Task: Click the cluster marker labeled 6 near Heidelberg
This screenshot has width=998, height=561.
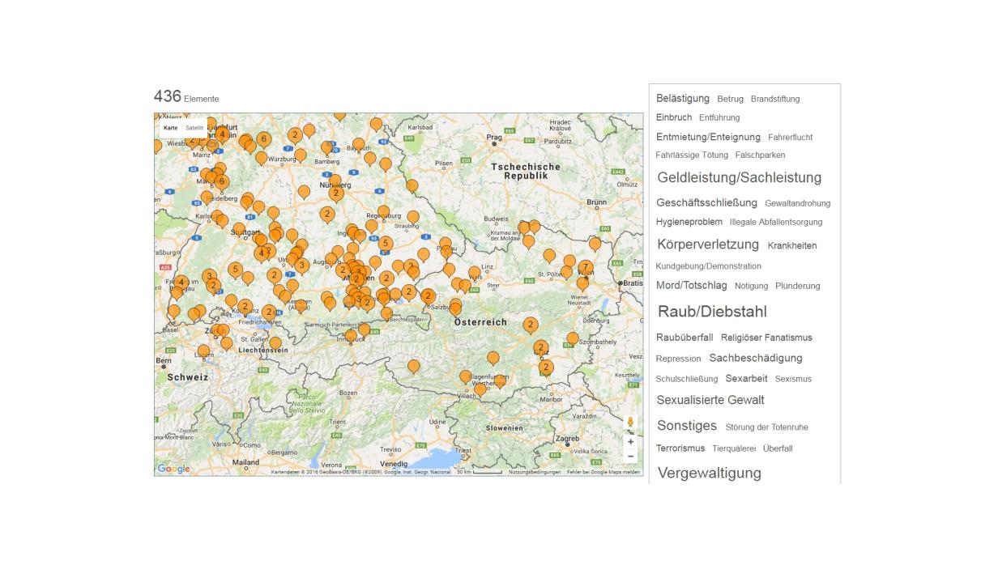Action: [221, 182]
